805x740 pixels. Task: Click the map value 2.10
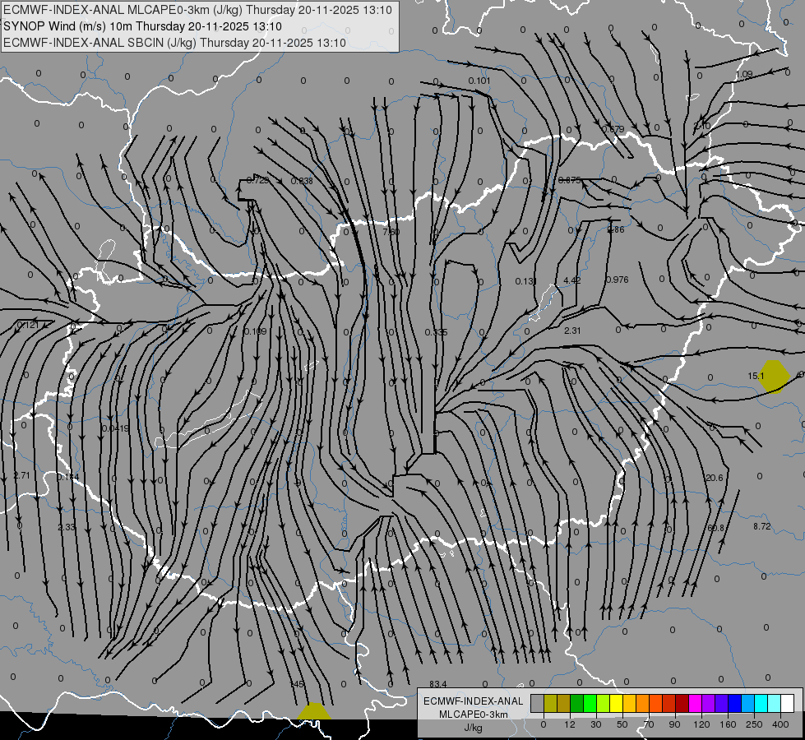pos(702,126)
